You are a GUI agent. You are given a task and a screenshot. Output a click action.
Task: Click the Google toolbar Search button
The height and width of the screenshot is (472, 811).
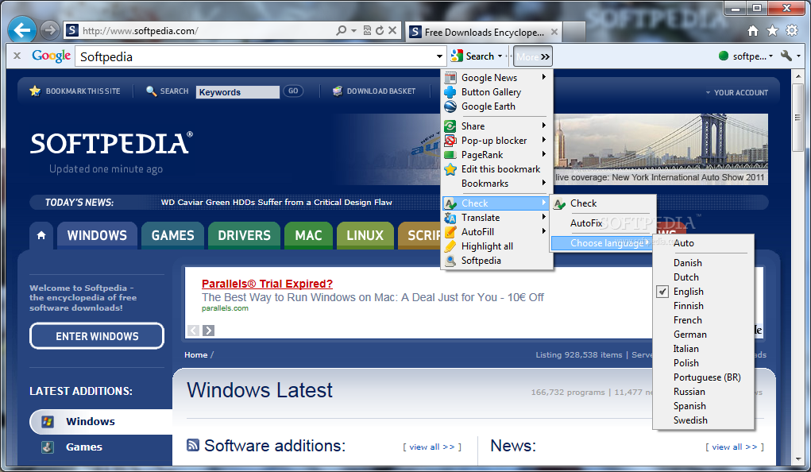point(473,56)
